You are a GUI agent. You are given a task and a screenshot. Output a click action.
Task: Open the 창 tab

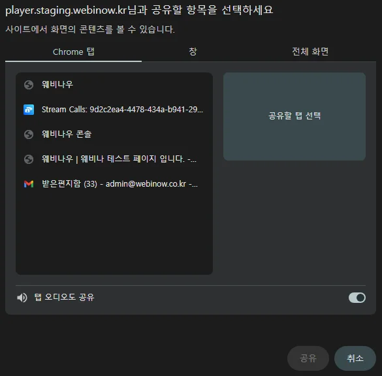(x=193, y=52)
